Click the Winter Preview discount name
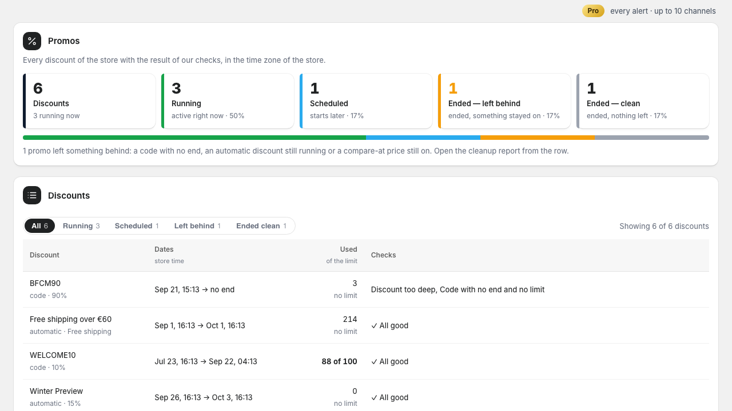 56,391
